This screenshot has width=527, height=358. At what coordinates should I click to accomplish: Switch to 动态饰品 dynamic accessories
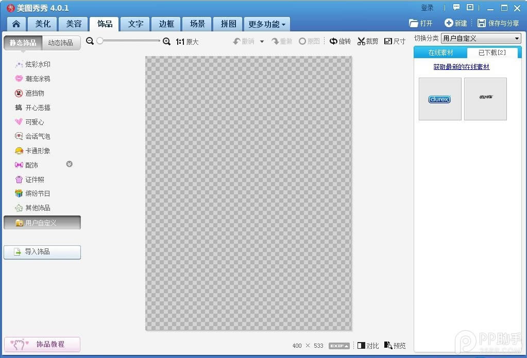60,43
